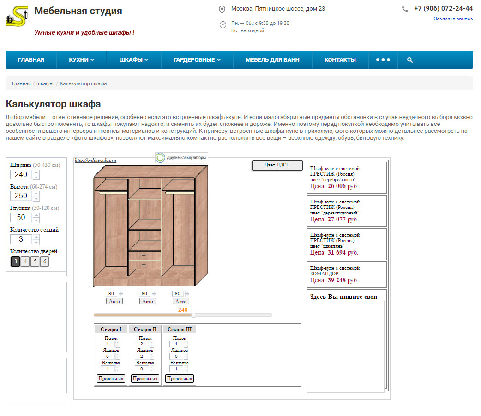The width and height of the screenshot is (481, 416).
Task: Open the http://onlinecalcs.ru link
Action: point(96,160)
